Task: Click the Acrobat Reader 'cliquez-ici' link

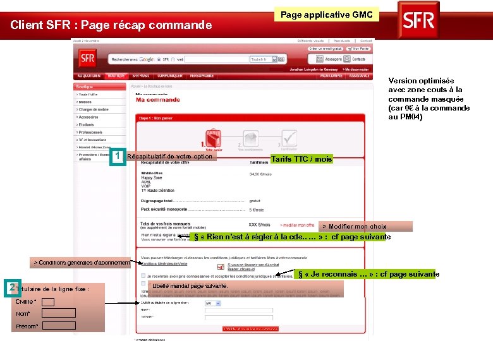Action: click(x=241, y=269)
